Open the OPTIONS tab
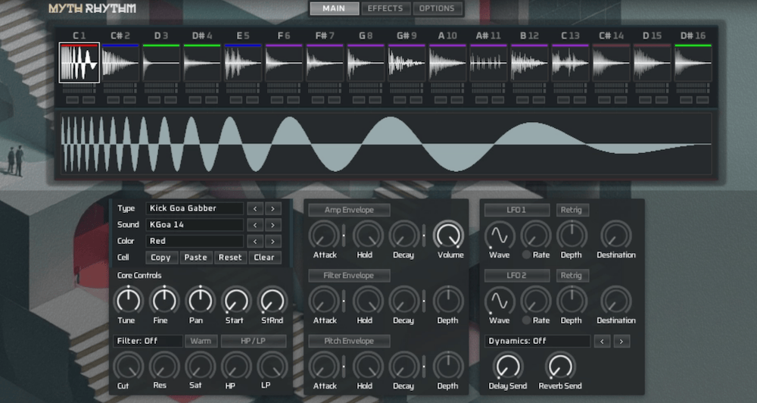This screenshot has height=403, width=757. pos(437,8)
